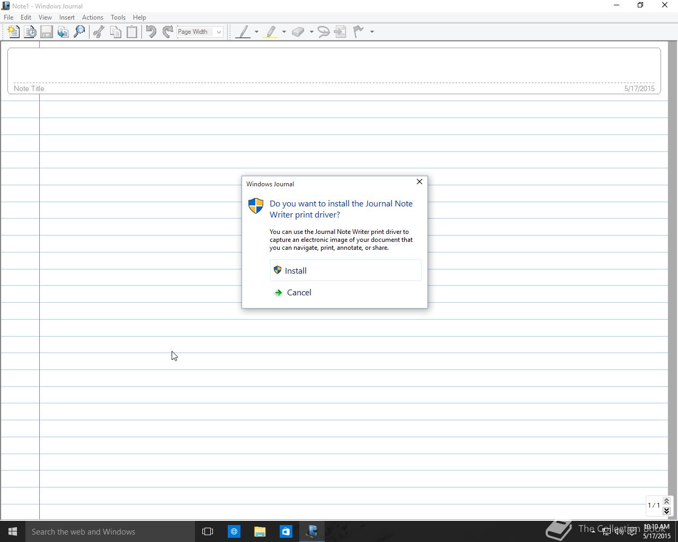Select the Pen tool

243,32
